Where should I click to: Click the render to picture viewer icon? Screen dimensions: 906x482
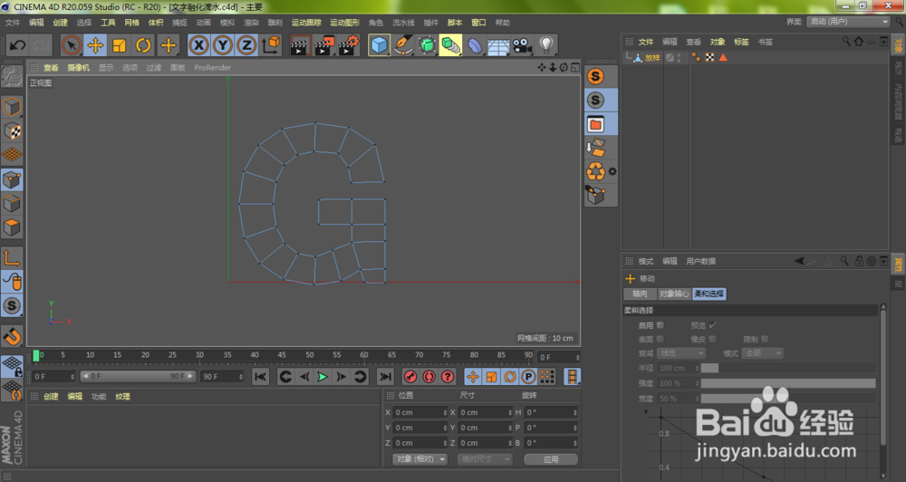click(x=323, y=44)
